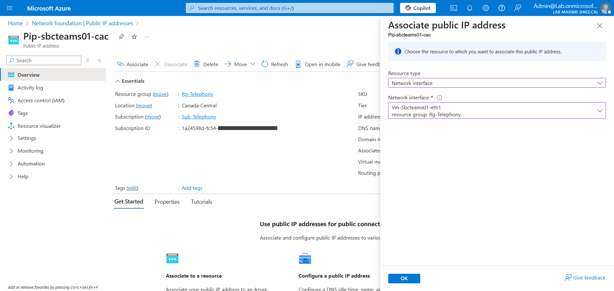The height and width of the screenshot is (291, 614).
Task: Open portal settings gear
Action: tap(485, 8)
